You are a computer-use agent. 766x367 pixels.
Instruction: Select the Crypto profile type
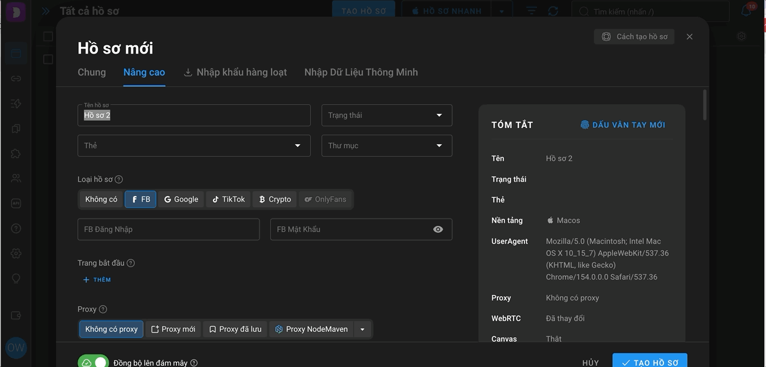click(x=275, y=200)
